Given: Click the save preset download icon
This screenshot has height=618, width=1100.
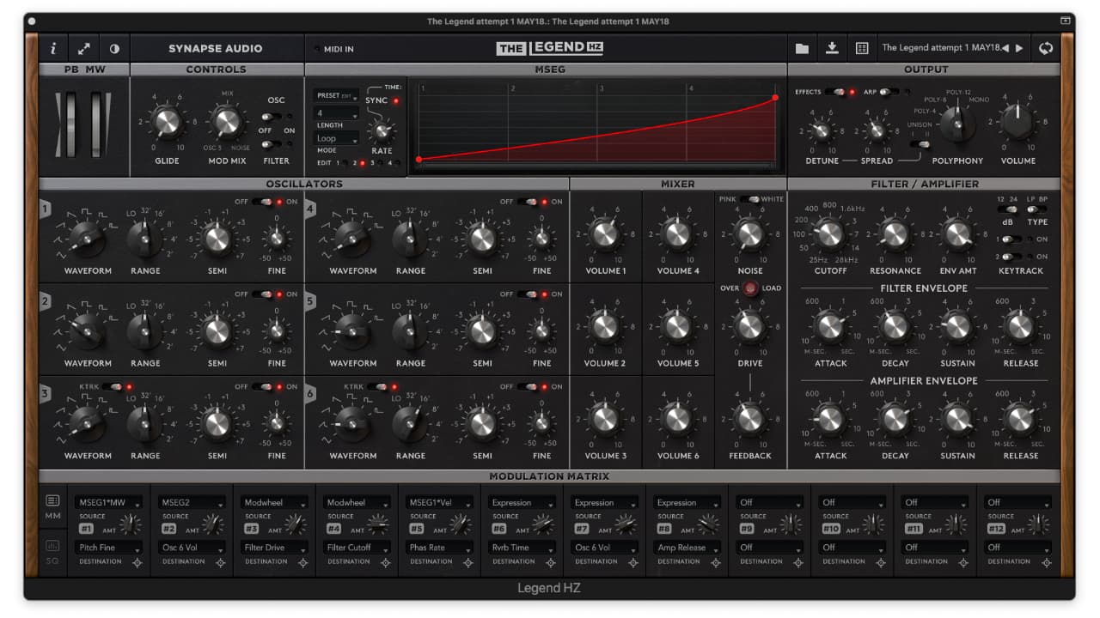Looking at the screenshot, I should point(832,48).
